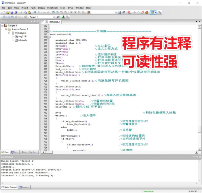Collapse the Target 1 tree node
This screenshot has height=193, width=202.
pyautogui.click(x=2, y=26)
